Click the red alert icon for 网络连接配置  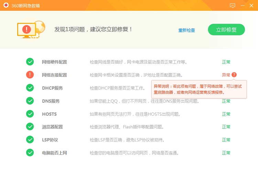click(x=30, y=75)
